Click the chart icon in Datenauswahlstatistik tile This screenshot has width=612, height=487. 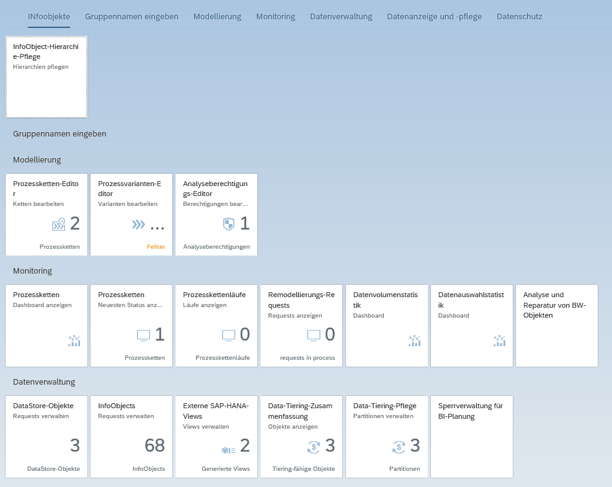500,340
